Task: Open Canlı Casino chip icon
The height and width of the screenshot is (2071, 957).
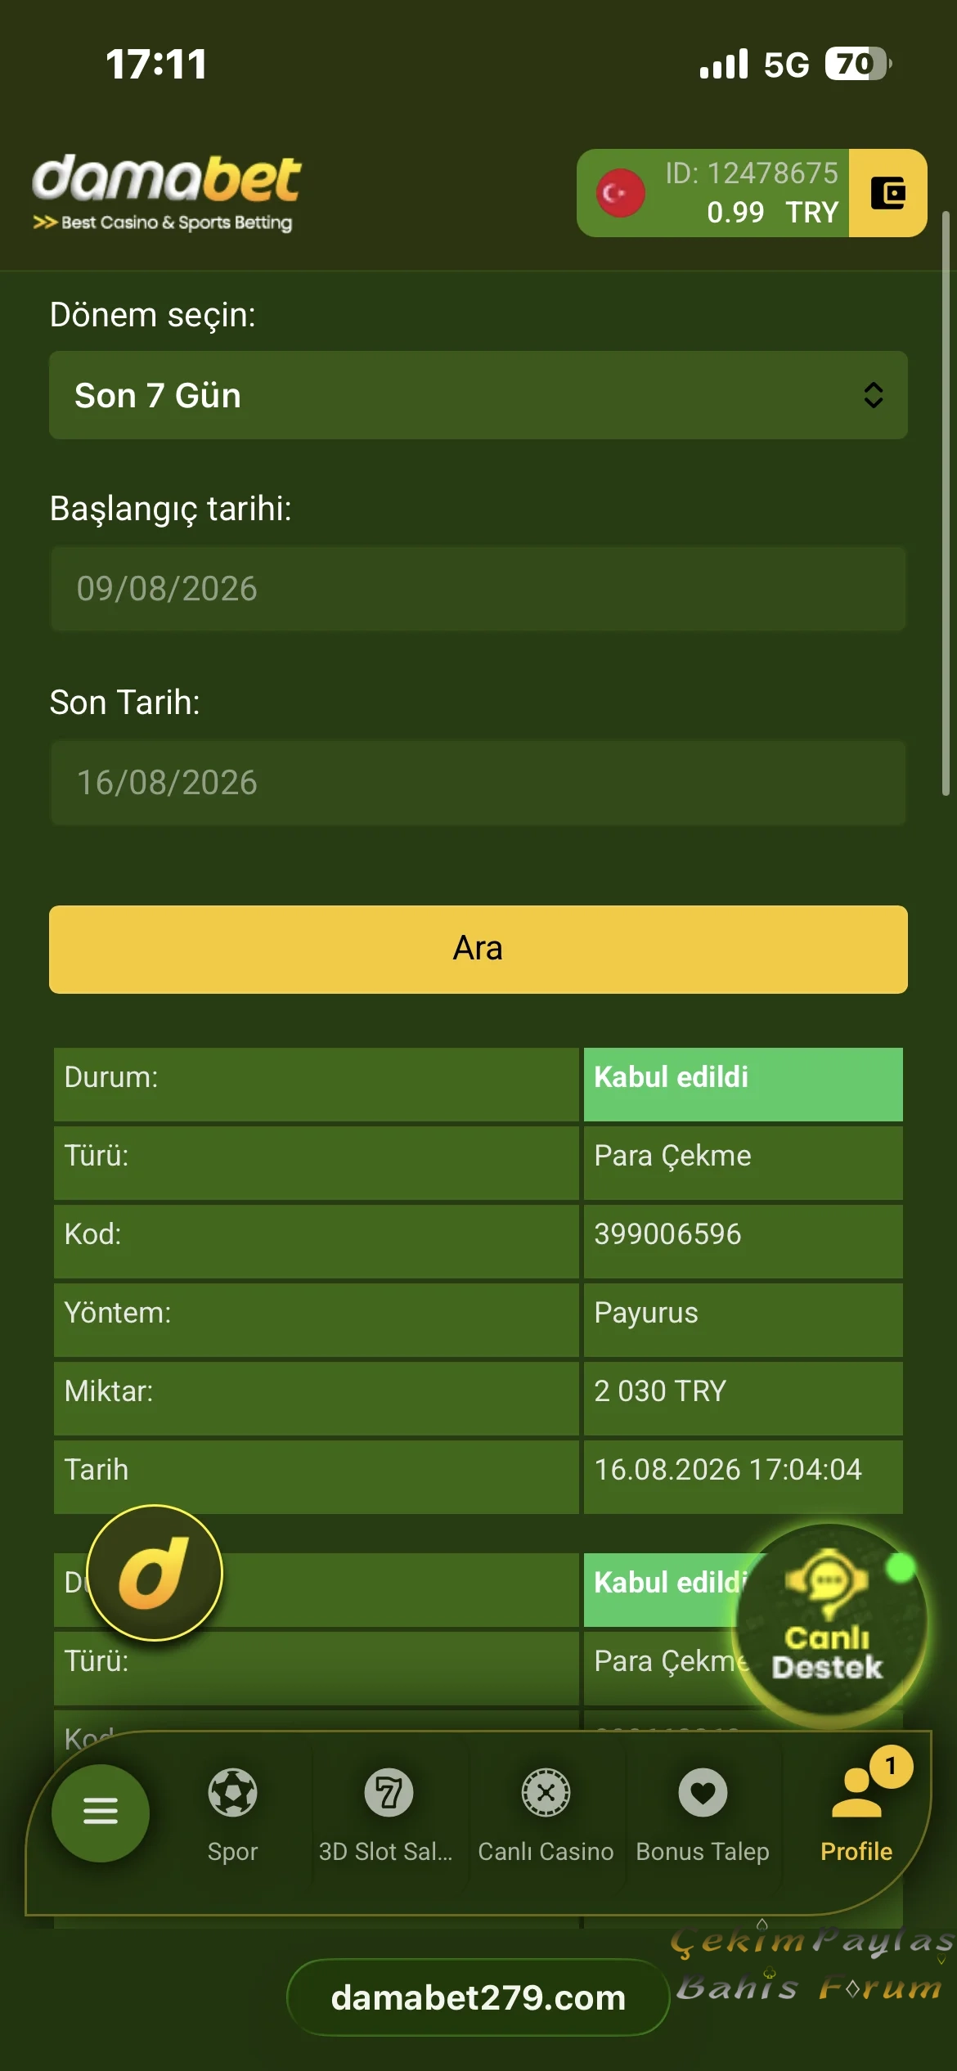Action: click(x=546, y=1793)
